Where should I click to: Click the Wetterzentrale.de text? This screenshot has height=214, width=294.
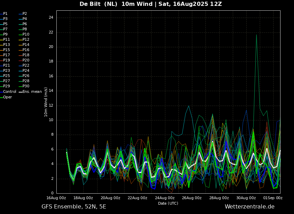pos(250,206)
